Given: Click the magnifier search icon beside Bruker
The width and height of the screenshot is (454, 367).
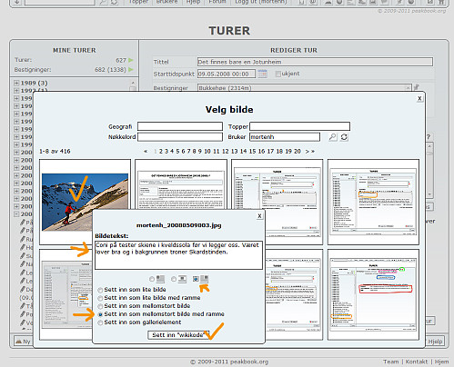Looking at the screenshot, I should [x=333, y=137].
